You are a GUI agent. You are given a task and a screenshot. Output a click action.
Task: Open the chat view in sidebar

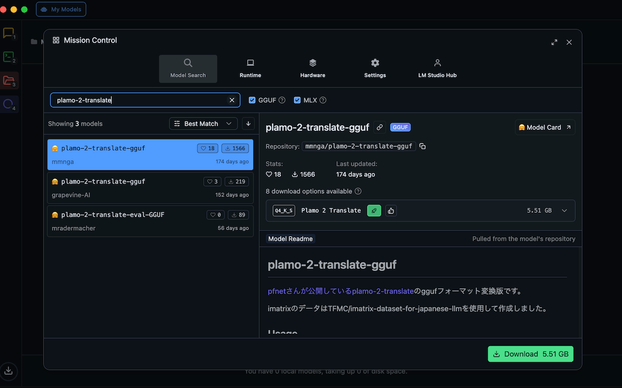[8, 34]
